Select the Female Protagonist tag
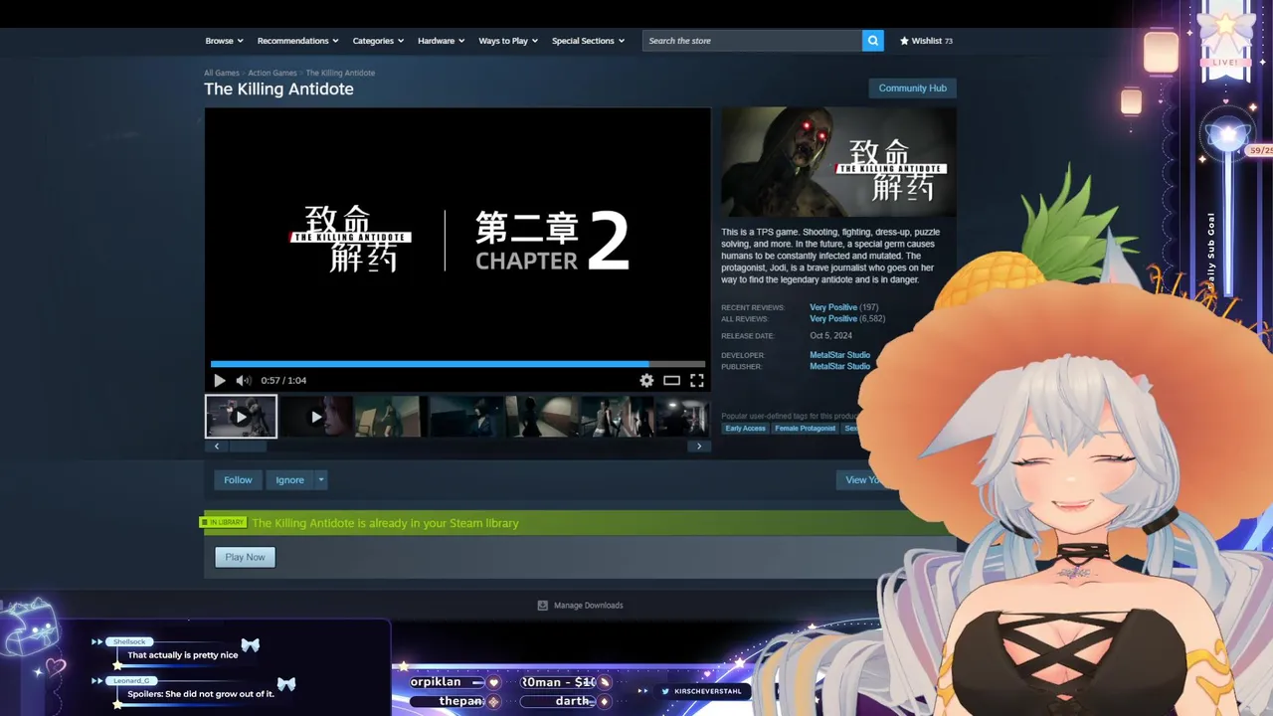This screenshot has width=1273, height=716. pyautogui.click(x=806, y=429)
